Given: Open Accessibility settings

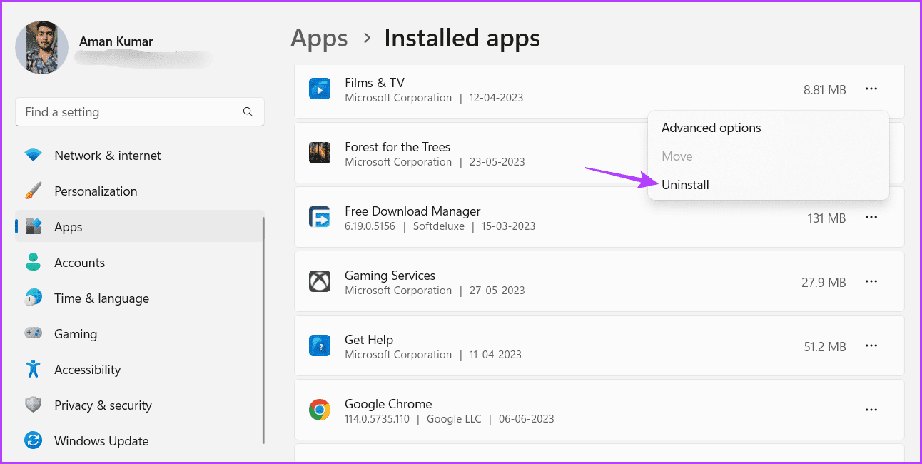Looking at the screenshot, I should (139, 370).
